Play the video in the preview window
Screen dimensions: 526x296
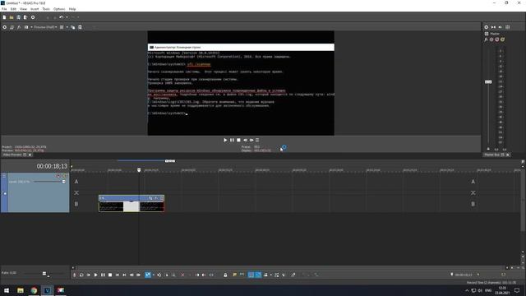[225, 141]
